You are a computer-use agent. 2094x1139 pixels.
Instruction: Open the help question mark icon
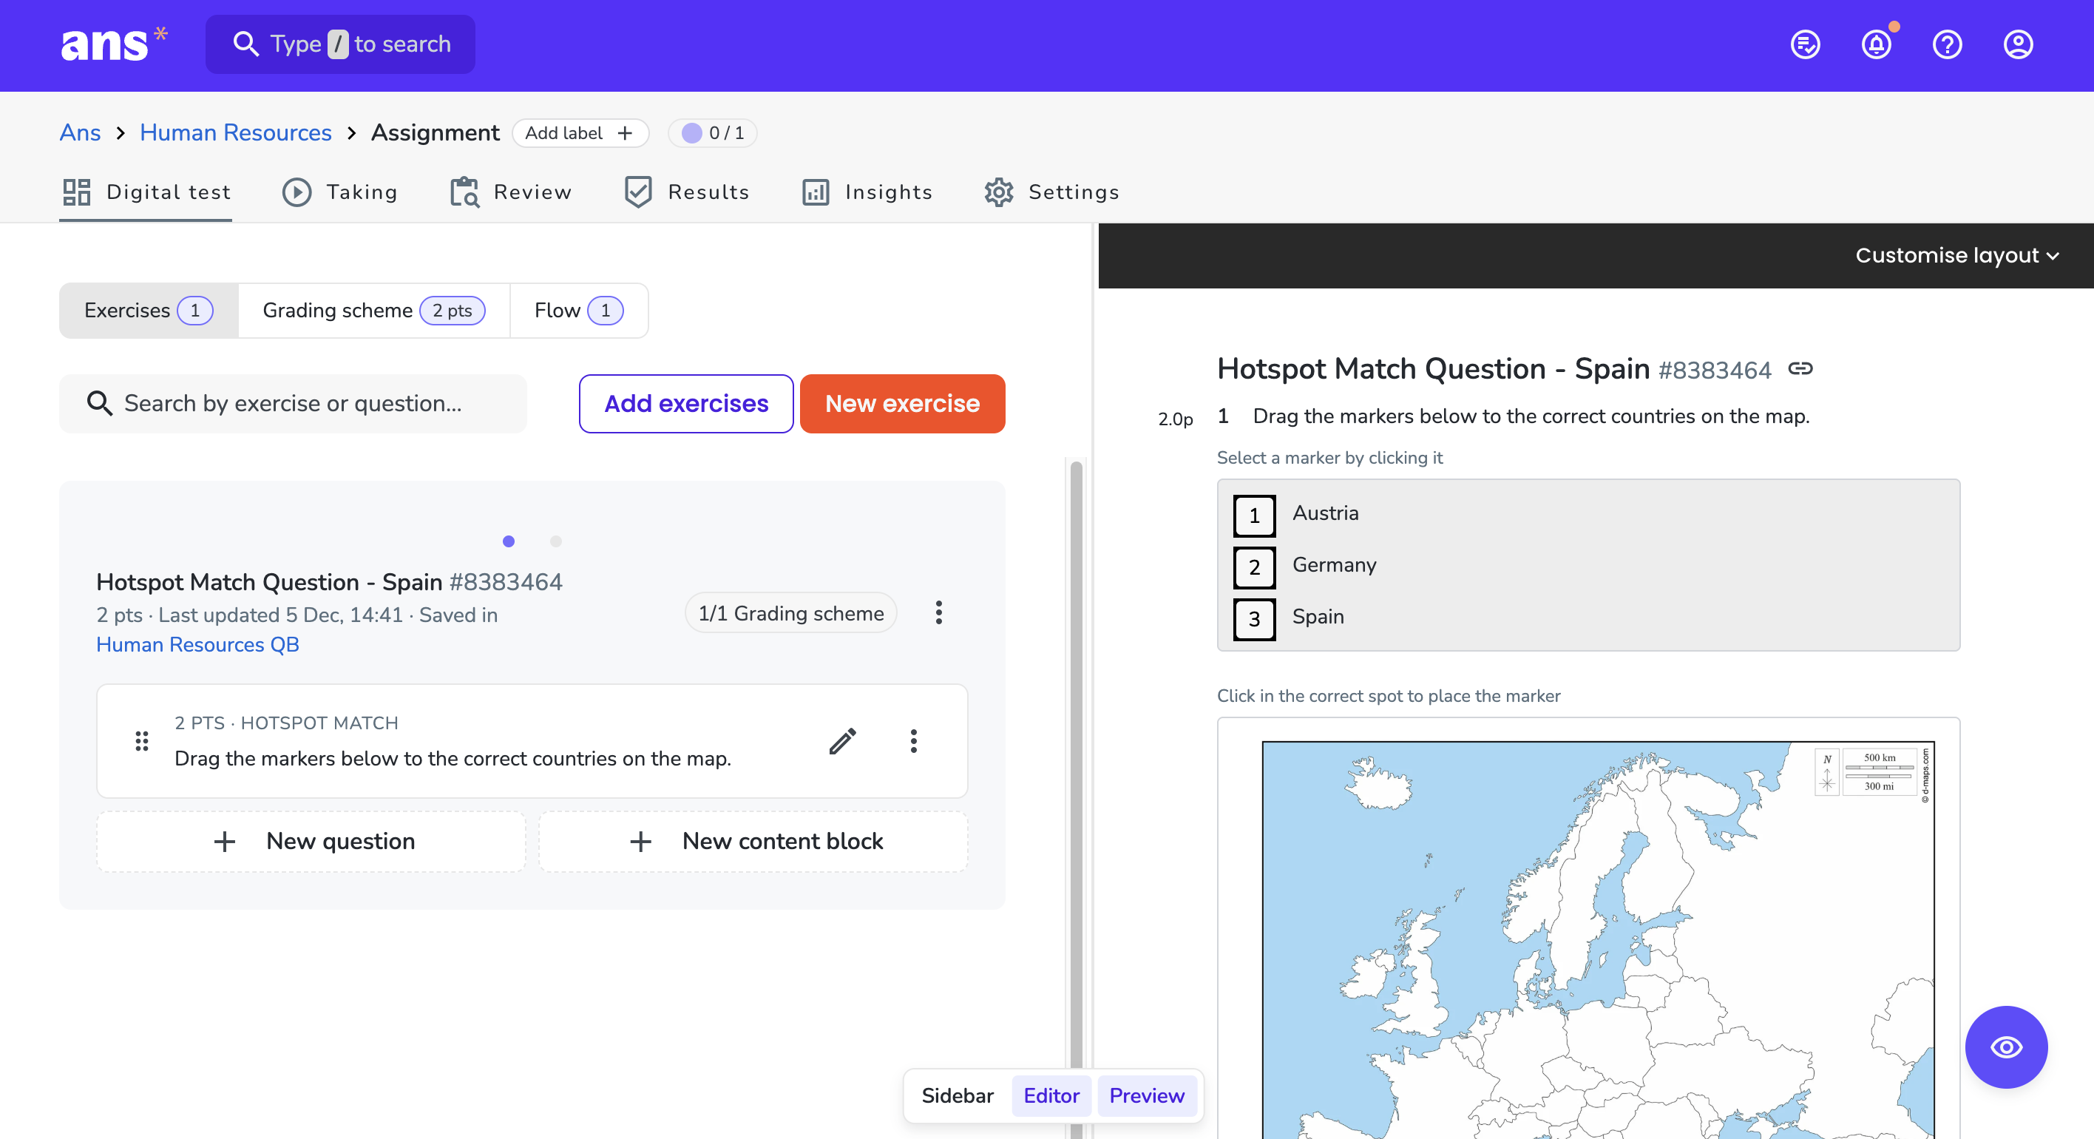[1947, 44]
